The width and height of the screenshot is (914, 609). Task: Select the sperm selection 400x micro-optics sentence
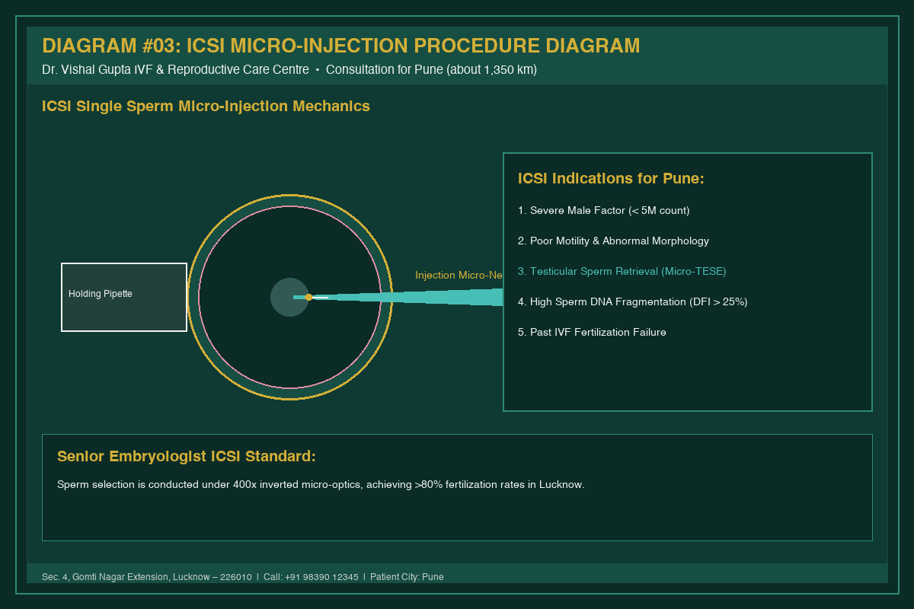pos(321,484)
